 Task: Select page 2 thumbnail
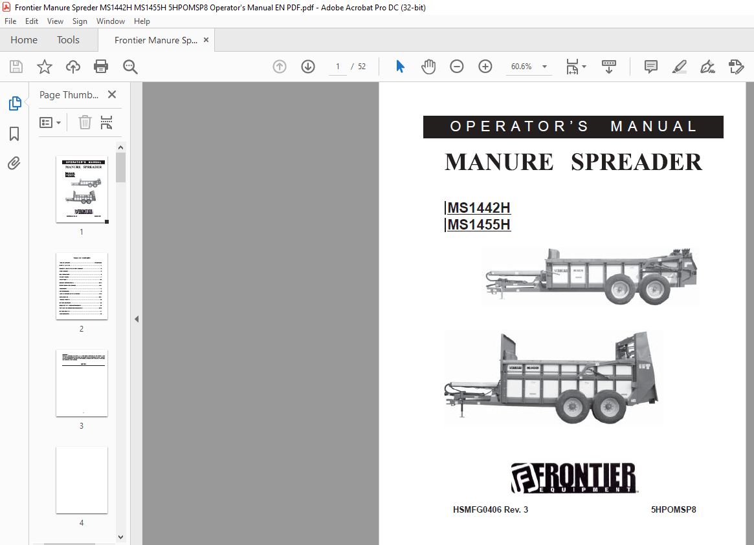click(82, 286)
